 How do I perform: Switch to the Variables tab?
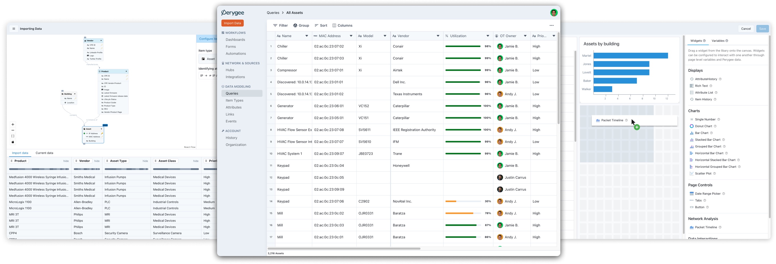719,41
